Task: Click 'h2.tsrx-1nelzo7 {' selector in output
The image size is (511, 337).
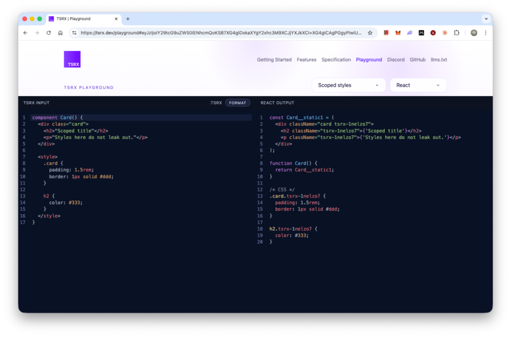Action: click(x=293, y=229)
